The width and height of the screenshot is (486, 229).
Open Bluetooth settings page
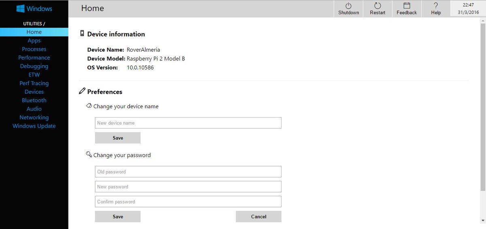click(34, 100)
